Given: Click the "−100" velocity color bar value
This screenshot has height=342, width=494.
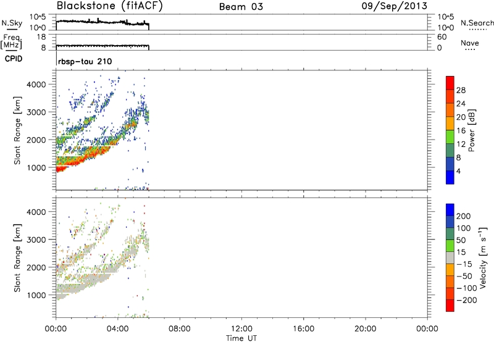Looking at the screenshot, I should [467, 288].
